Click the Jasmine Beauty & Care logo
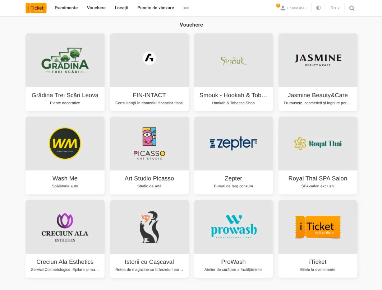Viewport: 382px width, 290px height. tap(318, 60)
